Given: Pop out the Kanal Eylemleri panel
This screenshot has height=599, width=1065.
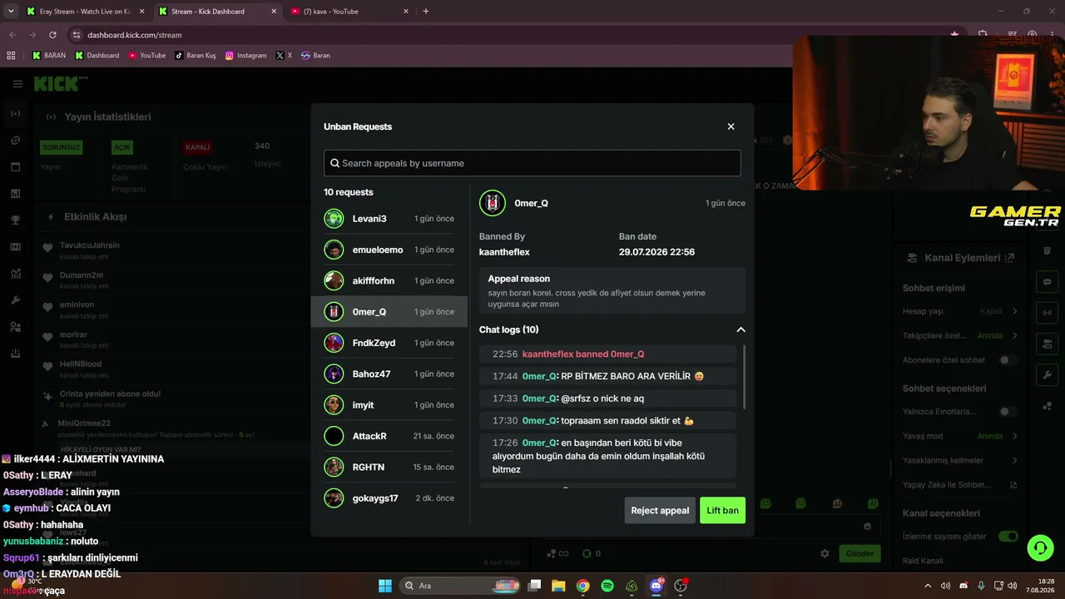Looking at the screenshot, I should coord(1010,258).
